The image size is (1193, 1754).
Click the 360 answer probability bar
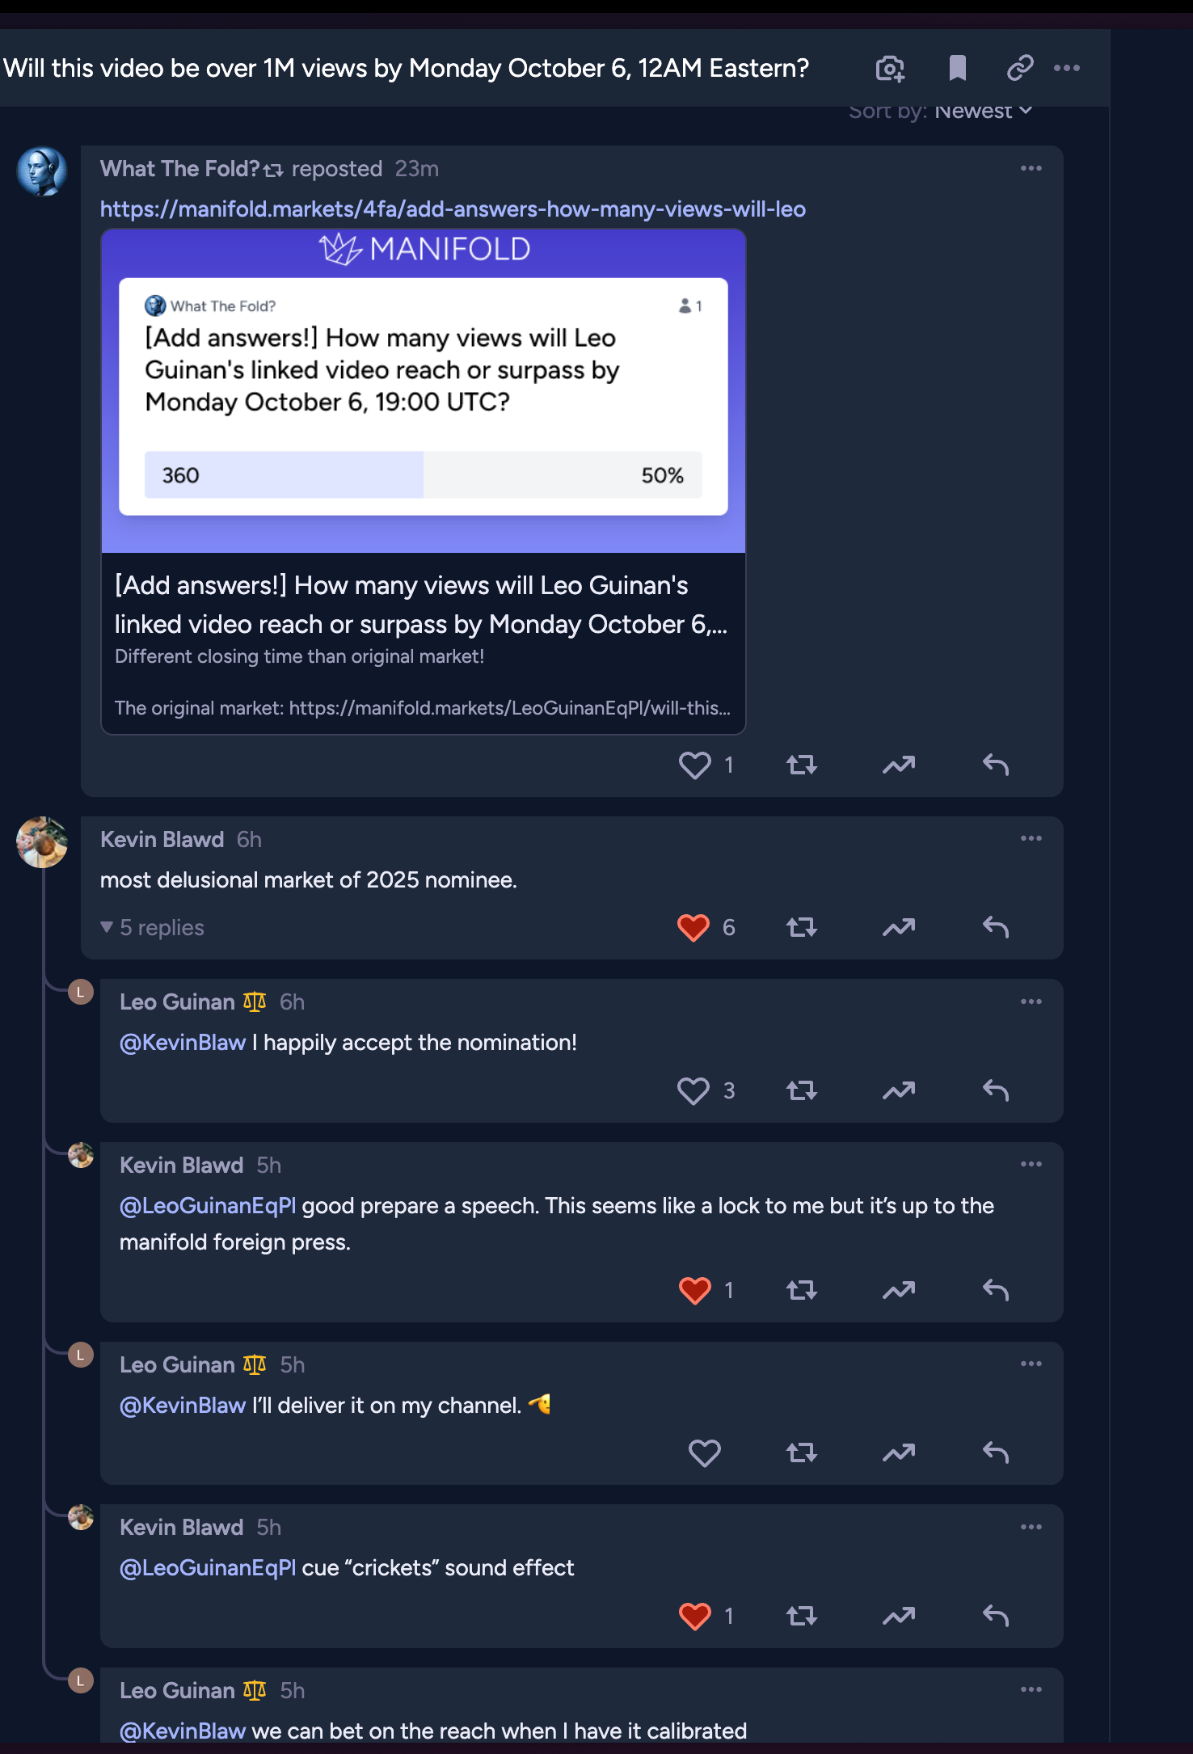(x=423, y=475)
